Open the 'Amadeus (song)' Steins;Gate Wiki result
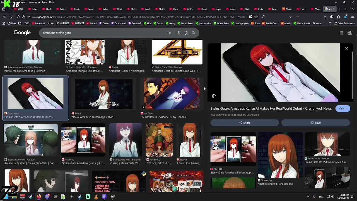Image resolution: width=357 pixels, height=201 pixels. (x=85, y=52)
